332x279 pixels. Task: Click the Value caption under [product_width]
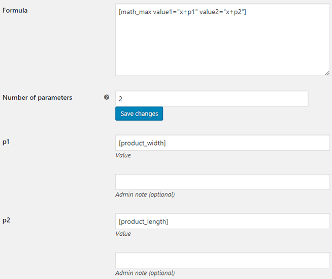(123, 155)
